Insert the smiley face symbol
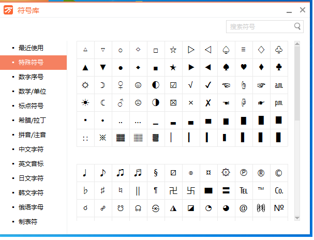 [x=138, y=85]
